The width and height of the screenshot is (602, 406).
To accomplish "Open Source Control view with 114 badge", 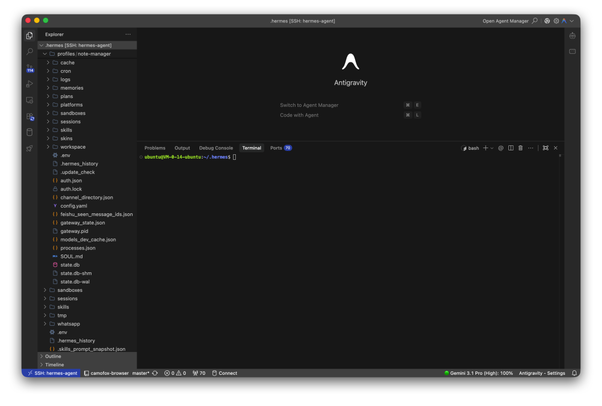I will tap(30, 68).
